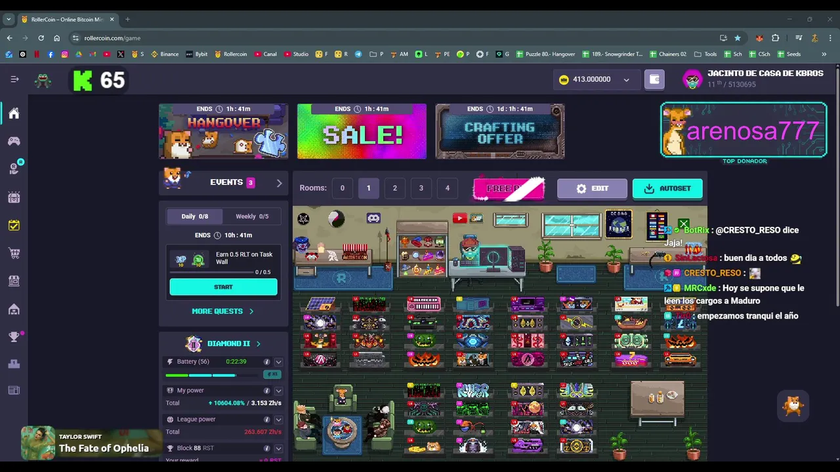
Task: Select the Weekly 0/5 quests toggle
Action: click(252, 216)
